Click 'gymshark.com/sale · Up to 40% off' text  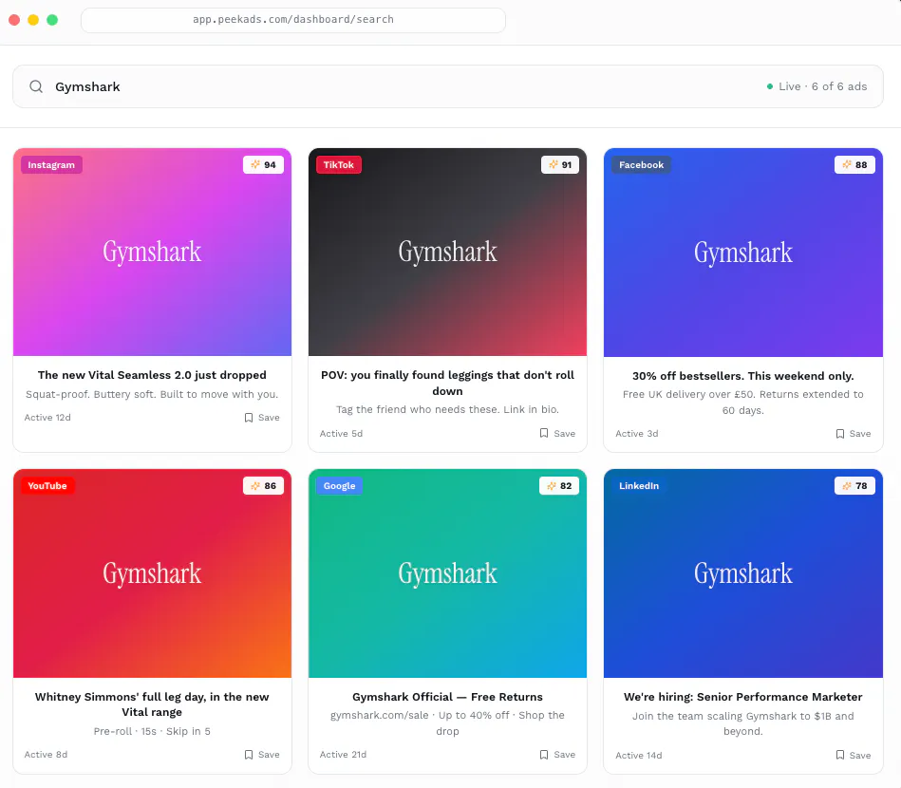point(447,723)
